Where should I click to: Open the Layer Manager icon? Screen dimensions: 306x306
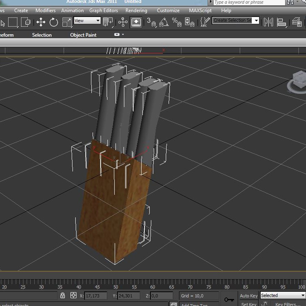(297, 22)
